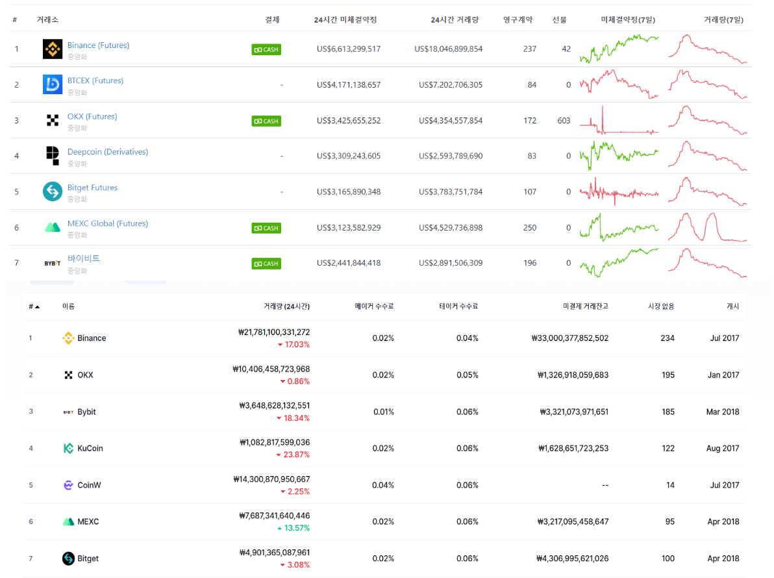
Task: Click Bybit name in lower table
Action: (86, 412)
